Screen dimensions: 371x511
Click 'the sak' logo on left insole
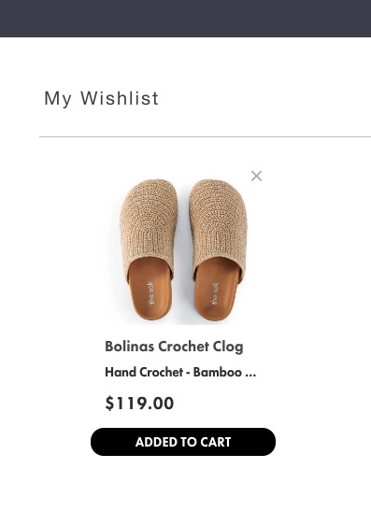pos(151,293)
